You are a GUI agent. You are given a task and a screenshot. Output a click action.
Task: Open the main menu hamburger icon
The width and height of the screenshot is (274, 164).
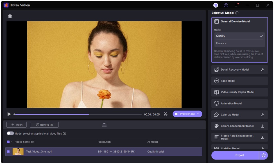[237, 5]
